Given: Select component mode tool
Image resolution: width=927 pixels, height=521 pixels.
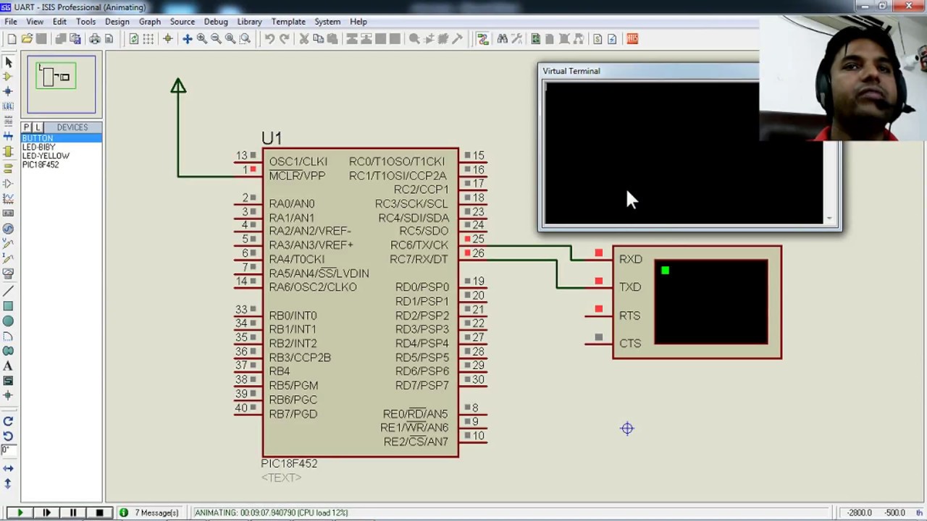Looking at the screenshot, I should 8,76.
